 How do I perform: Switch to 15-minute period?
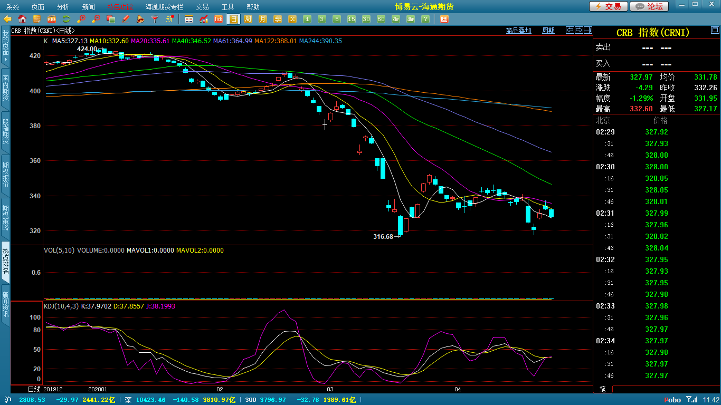point(352,19)
